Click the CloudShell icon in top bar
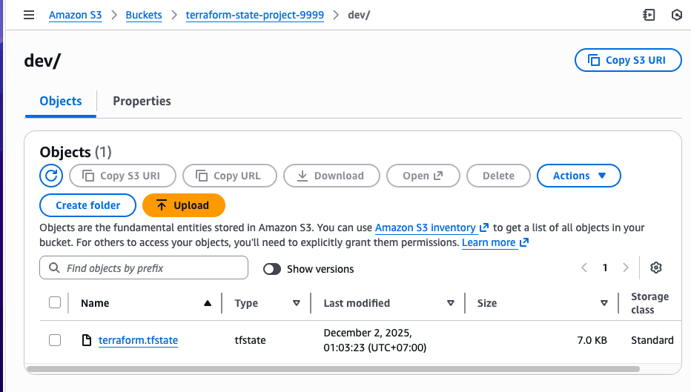This screenshot has width=691, height=392. click(649, 15)
